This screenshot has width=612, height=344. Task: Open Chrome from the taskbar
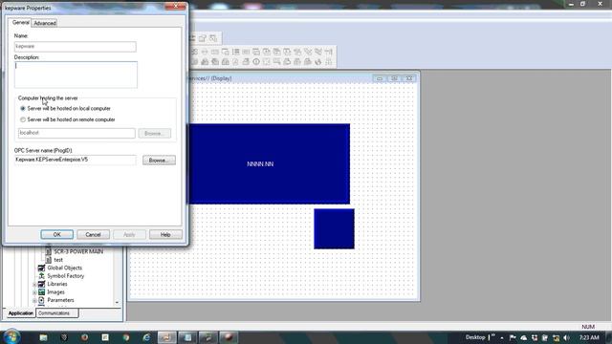pos(126,337)
